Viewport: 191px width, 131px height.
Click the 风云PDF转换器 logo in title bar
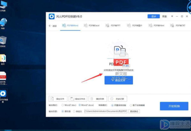52,17
